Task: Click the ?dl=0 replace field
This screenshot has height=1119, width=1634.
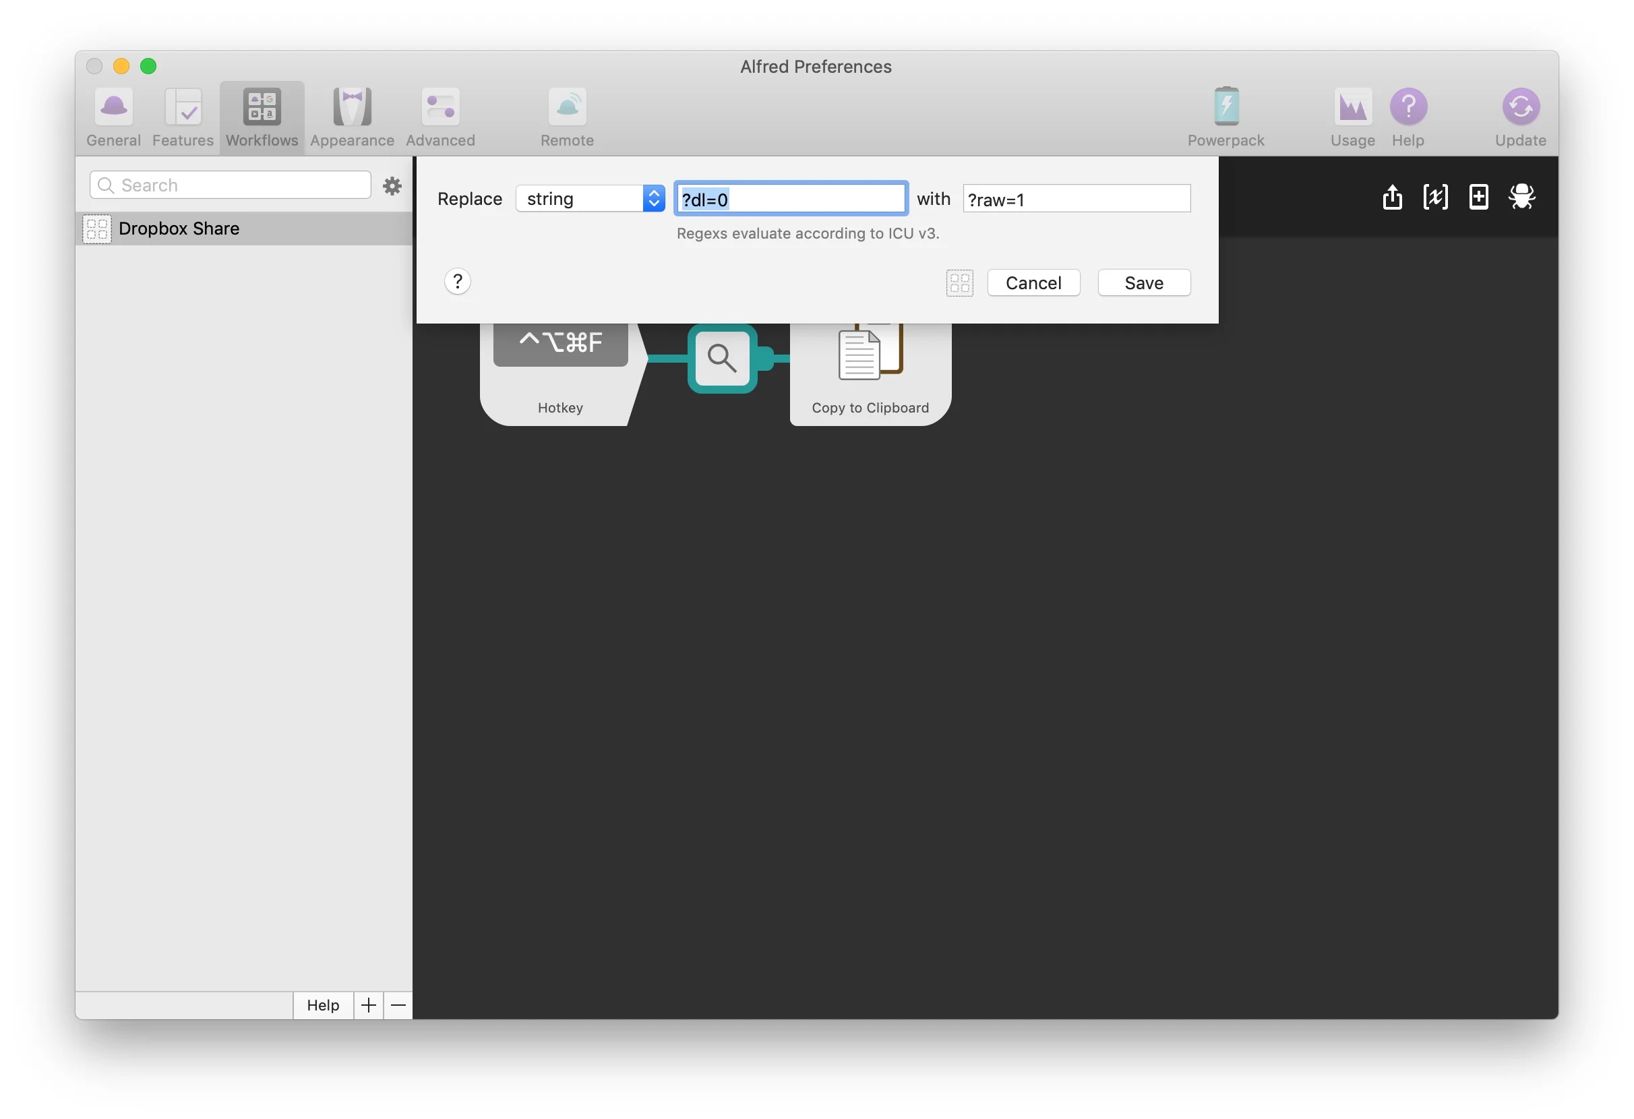Action: 791,199
